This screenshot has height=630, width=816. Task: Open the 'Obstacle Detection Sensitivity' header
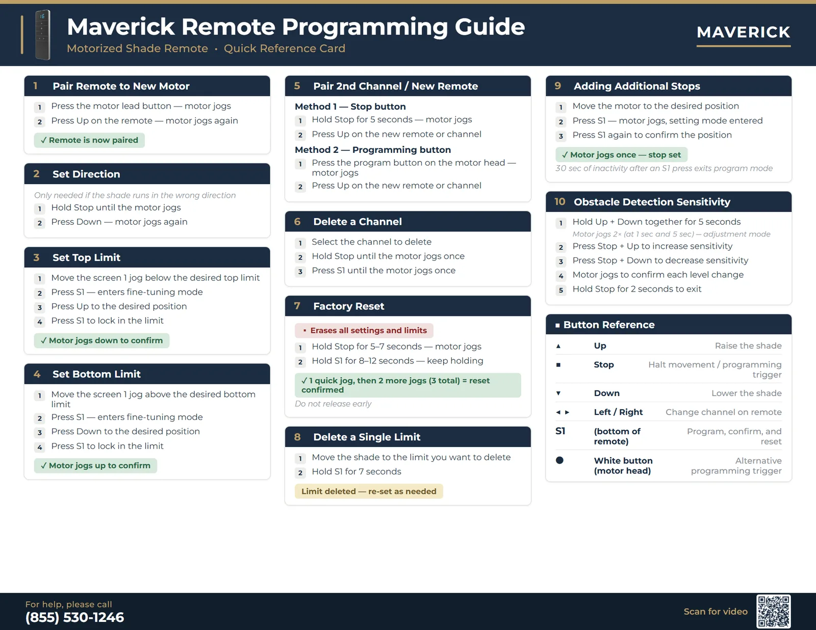(669, 202)
